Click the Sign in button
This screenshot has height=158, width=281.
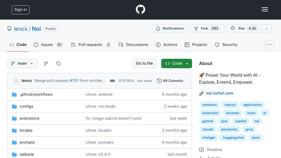(20, 10)
